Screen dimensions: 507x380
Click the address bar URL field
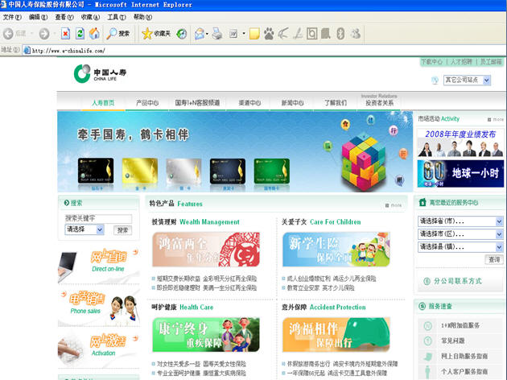(264, 50)
